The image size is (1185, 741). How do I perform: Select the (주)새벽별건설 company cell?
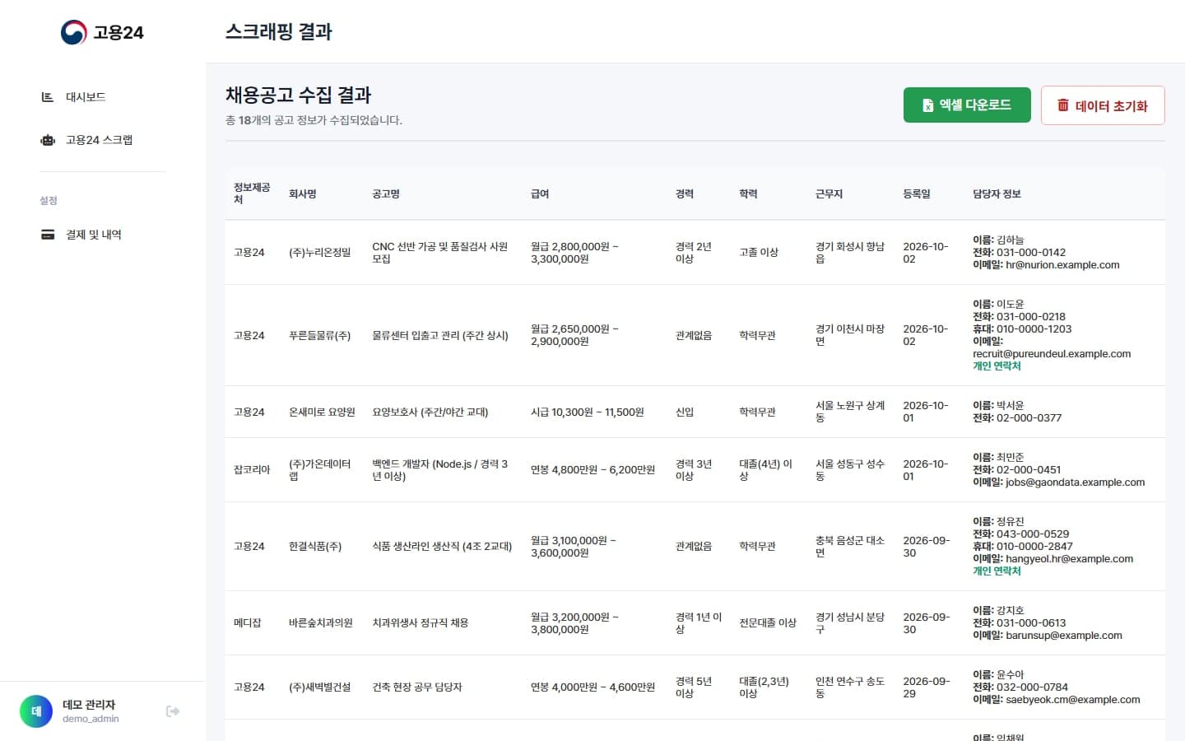tap(320, 687)
